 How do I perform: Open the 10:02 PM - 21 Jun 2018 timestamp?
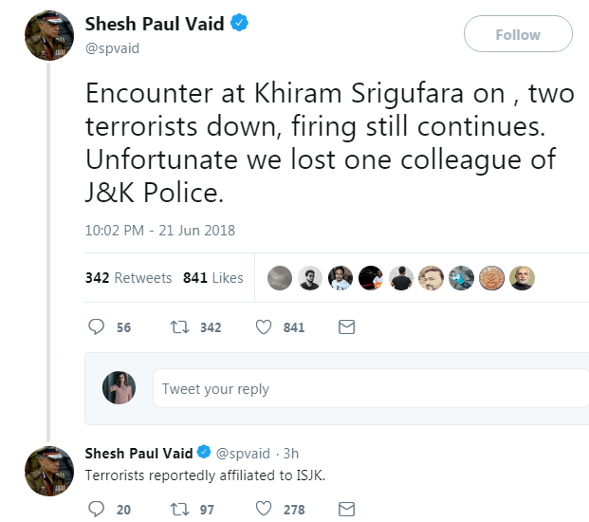[160, 230]
